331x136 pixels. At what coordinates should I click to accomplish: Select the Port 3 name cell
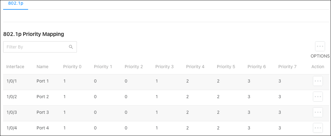(x=43, y=112)
